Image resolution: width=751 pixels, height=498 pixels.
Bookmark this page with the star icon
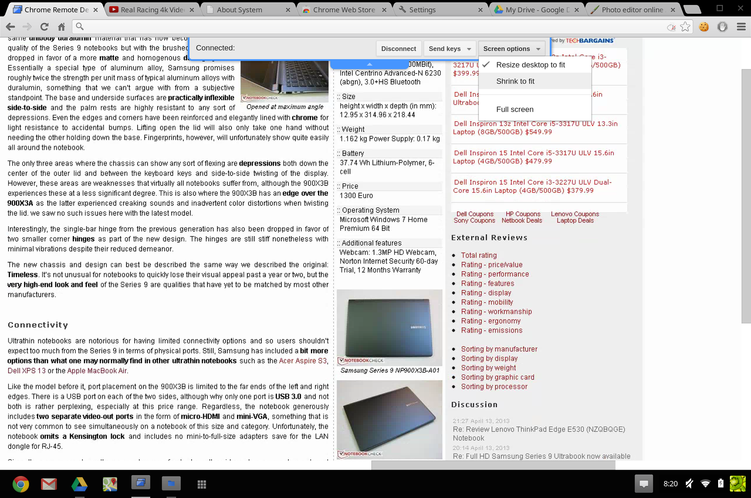point(685,27)
